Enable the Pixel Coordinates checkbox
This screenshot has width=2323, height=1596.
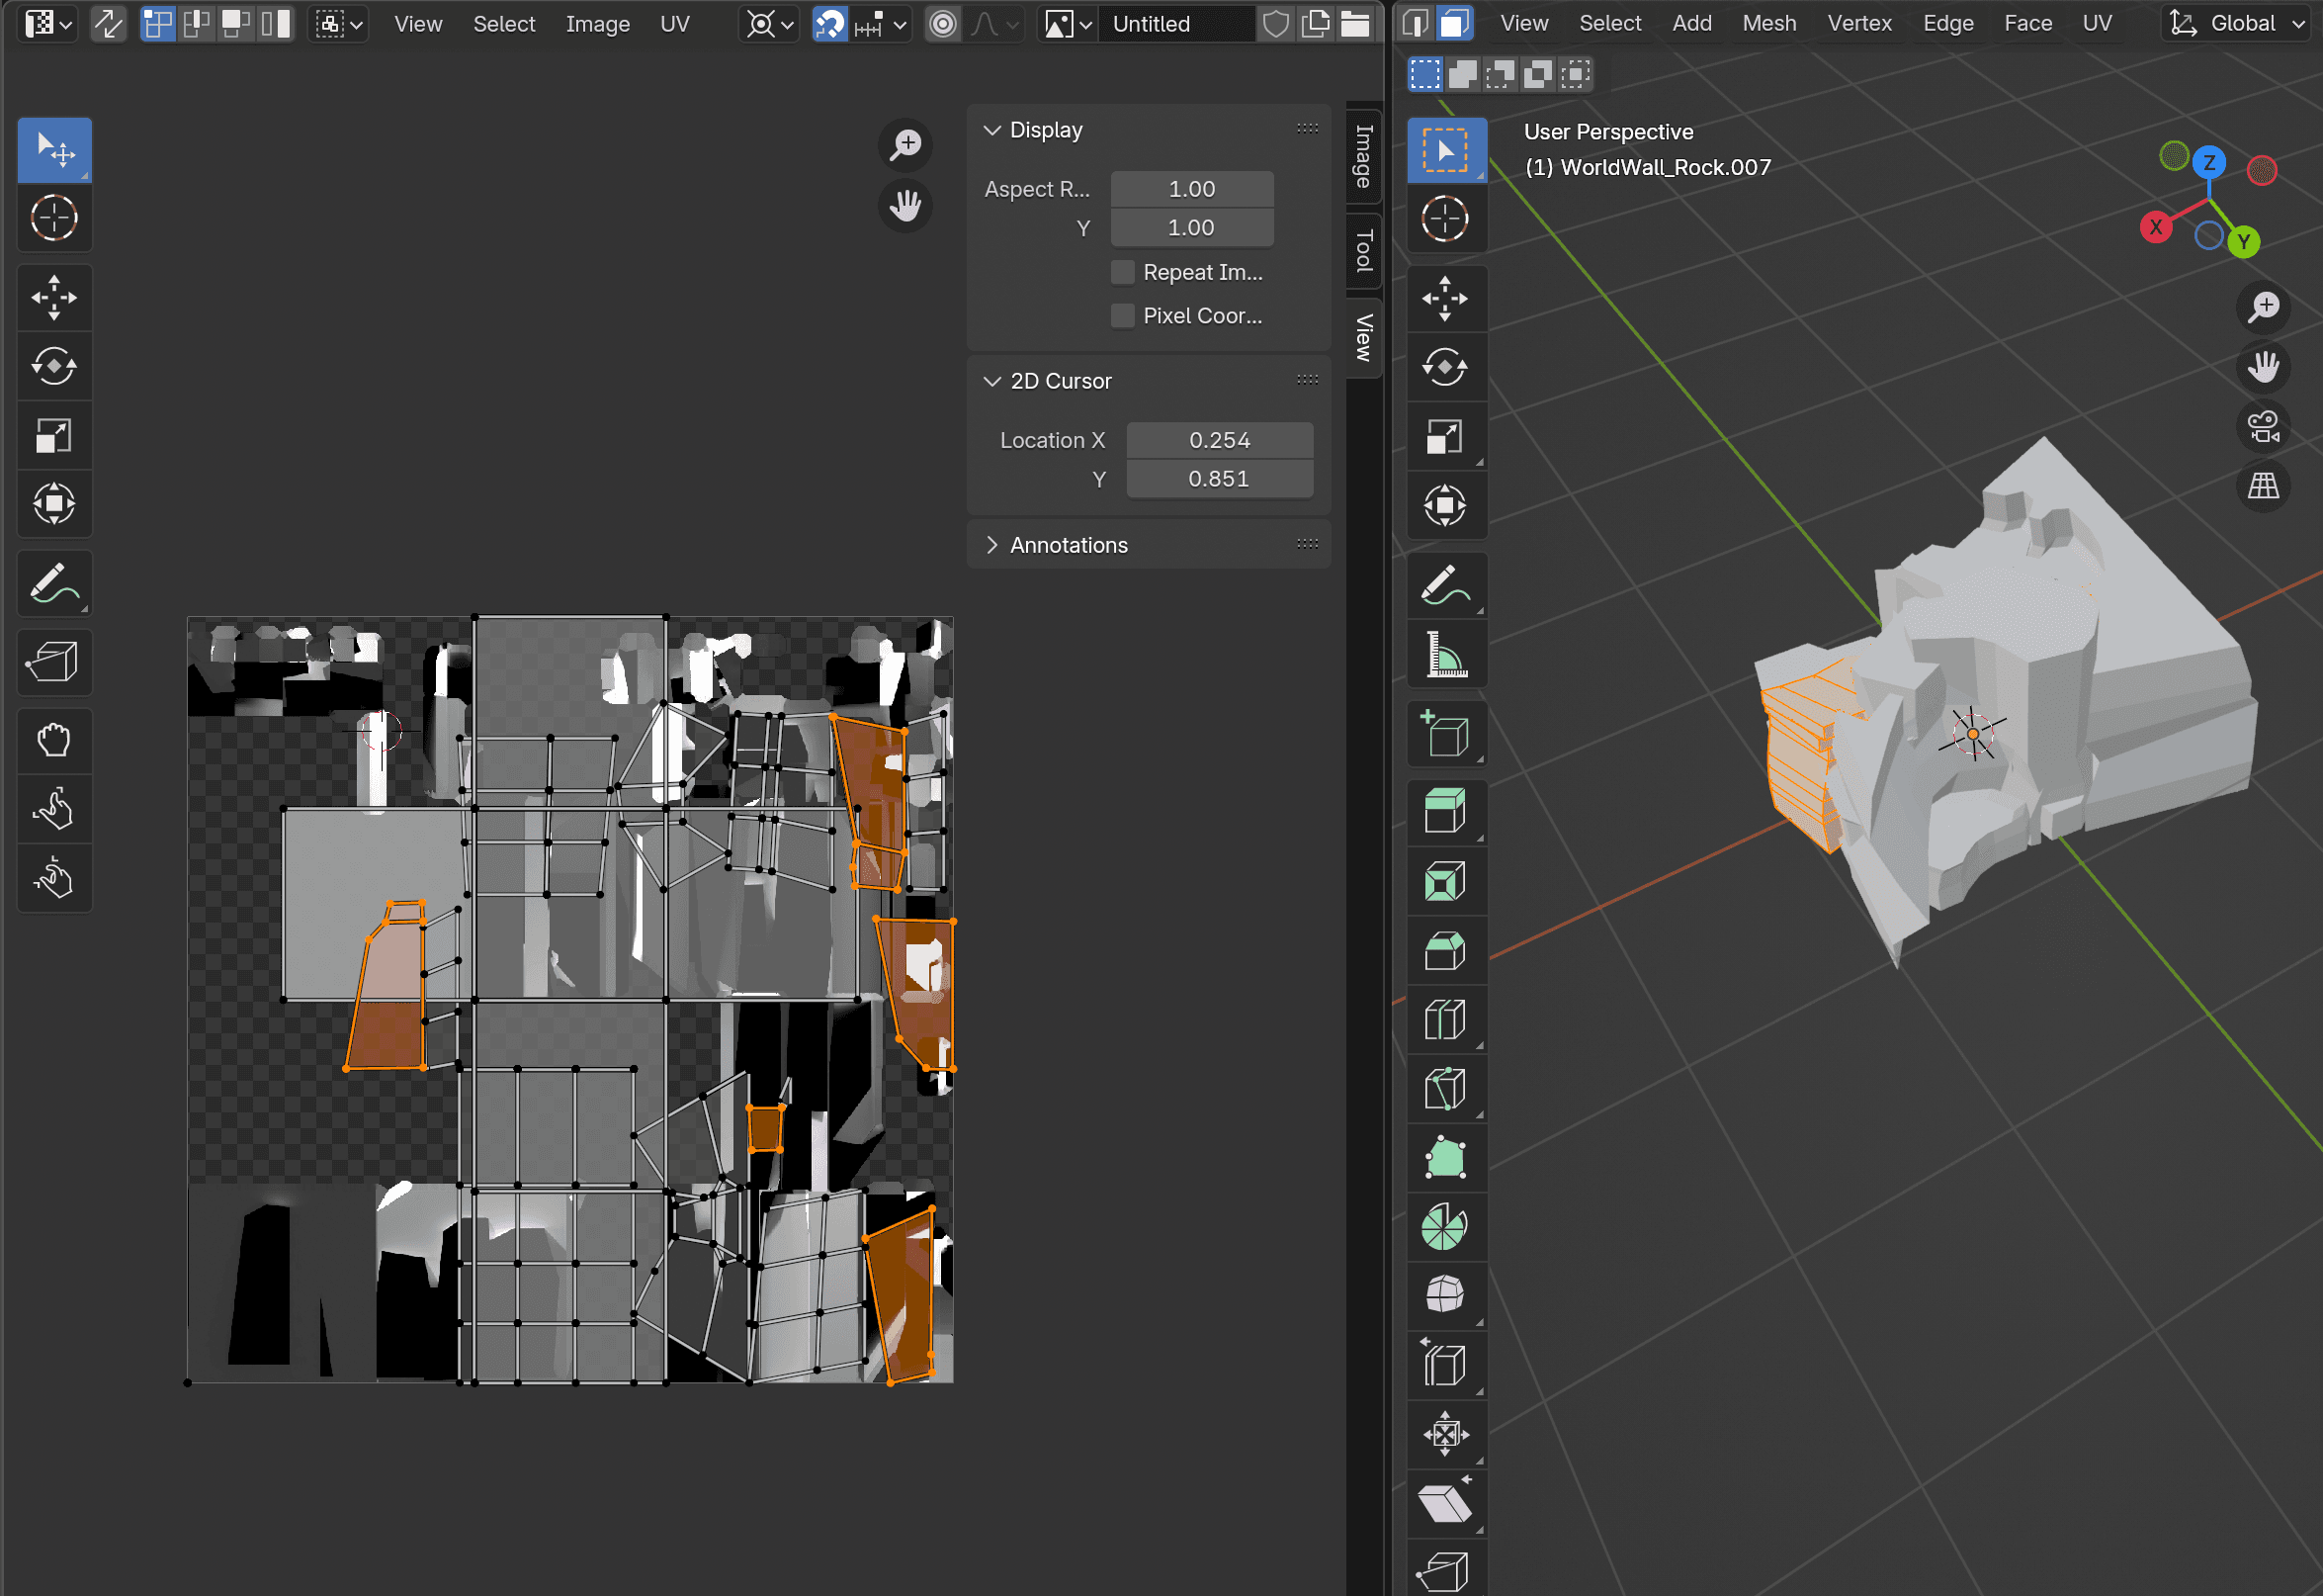tap(1124, 316)
